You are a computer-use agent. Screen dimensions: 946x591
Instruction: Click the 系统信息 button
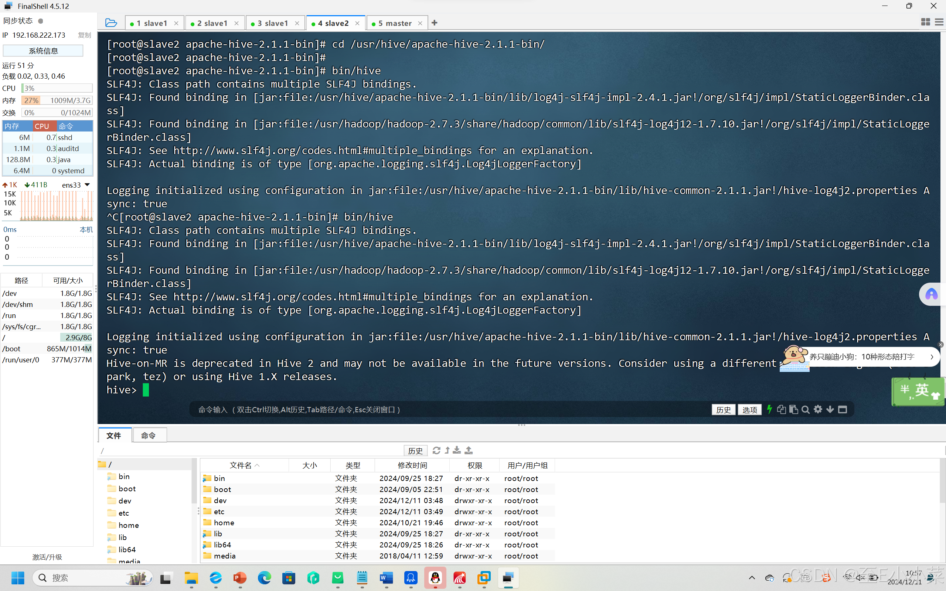coord(43,51)
